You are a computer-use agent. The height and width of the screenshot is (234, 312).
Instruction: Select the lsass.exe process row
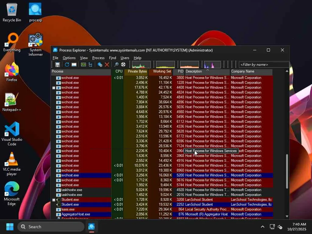[162, 209]
